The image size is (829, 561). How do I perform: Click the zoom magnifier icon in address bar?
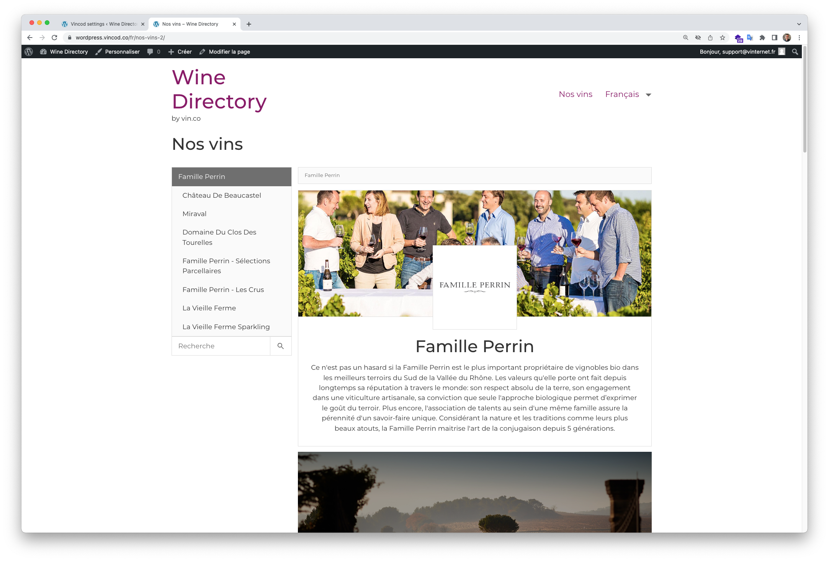(686, 38)
